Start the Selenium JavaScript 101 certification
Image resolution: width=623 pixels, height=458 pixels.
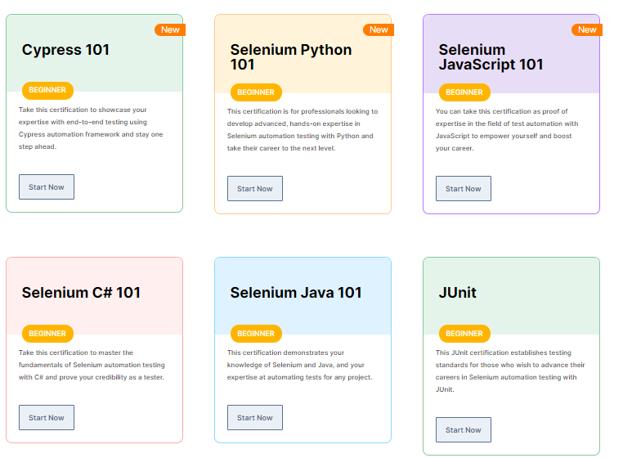464,189
